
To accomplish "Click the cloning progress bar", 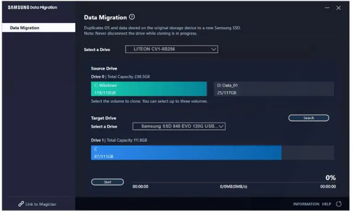I will (x=234, y=182).
